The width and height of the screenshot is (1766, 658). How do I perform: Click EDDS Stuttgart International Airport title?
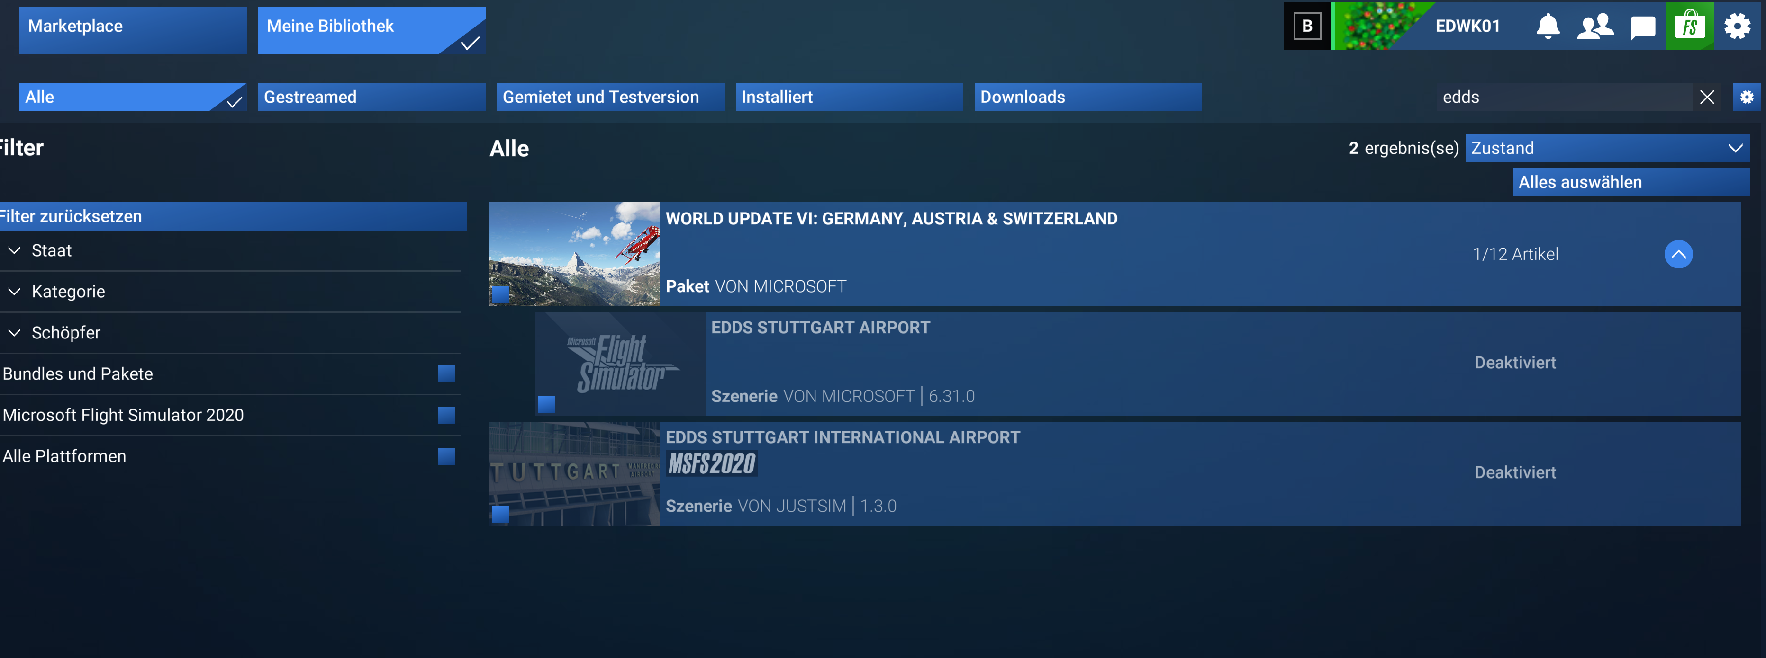tap(842, 437)
